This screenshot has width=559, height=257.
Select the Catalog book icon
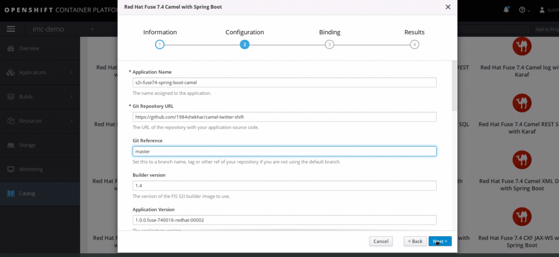[10, 193]
